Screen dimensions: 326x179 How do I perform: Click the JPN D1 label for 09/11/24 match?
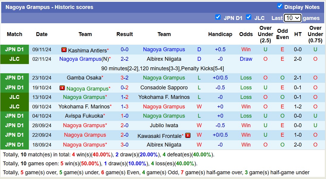pos(14,49)
